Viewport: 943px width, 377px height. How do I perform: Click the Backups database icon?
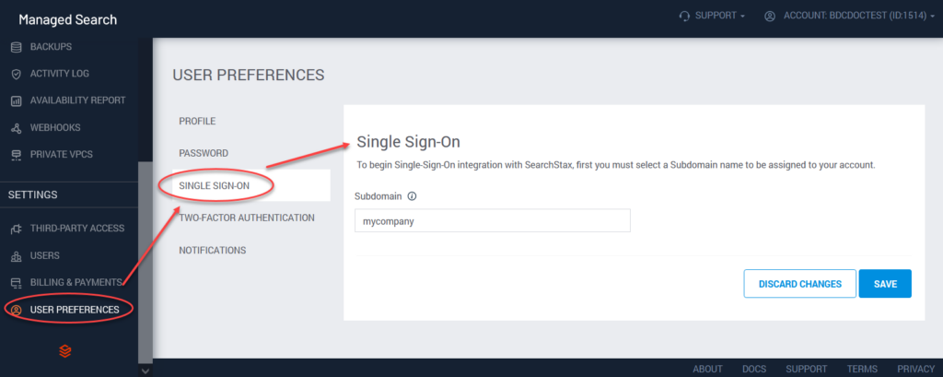point(17,47)
